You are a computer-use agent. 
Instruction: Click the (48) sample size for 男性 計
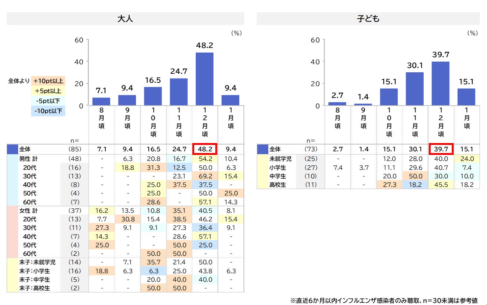[75, 159]
